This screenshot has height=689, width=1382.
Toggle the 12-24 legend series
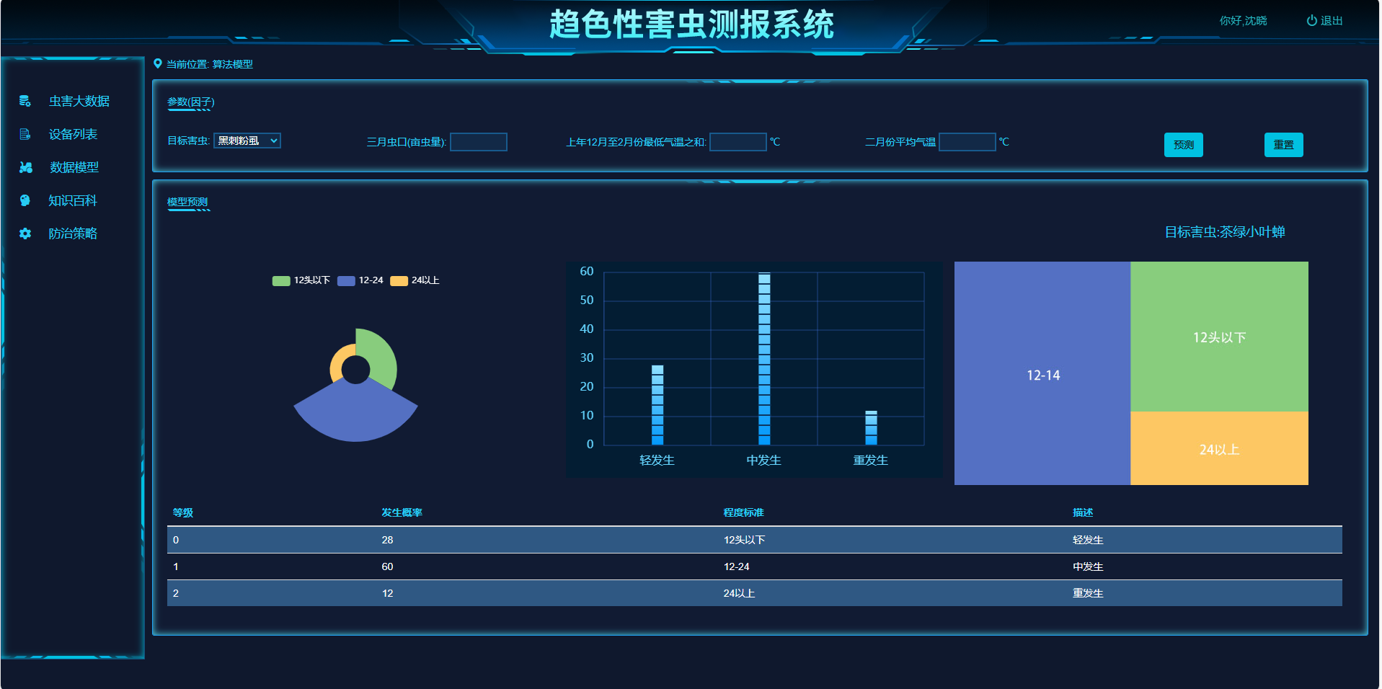point(360,280)
